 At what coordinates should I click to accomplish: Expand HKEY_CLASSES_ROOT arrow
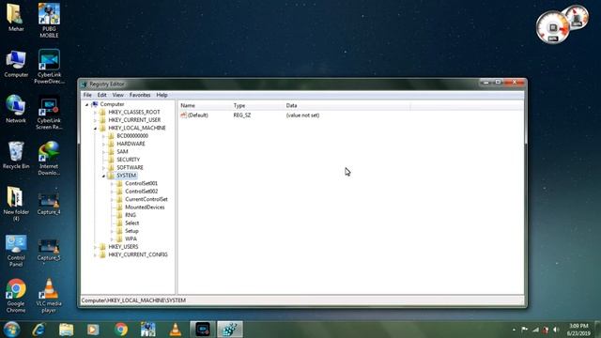tap(95, 113)
